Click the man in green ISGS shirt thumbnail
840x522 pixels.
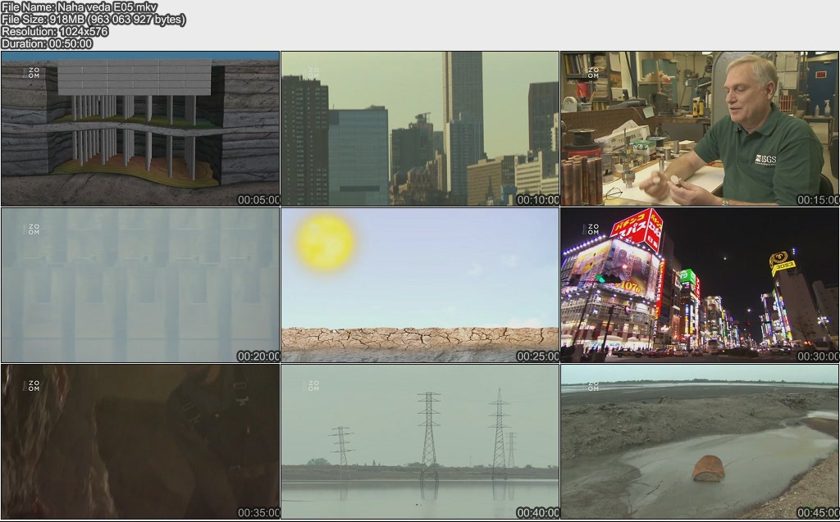[700, 129]
